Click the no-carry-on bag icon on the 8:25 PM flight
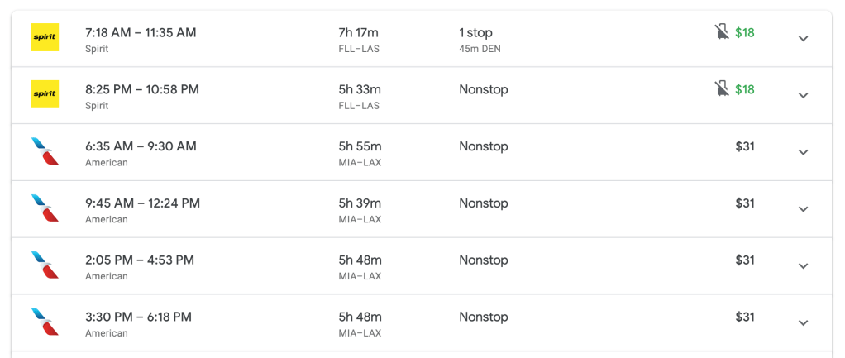Screen dimensions: 845x358 point(722,89)
